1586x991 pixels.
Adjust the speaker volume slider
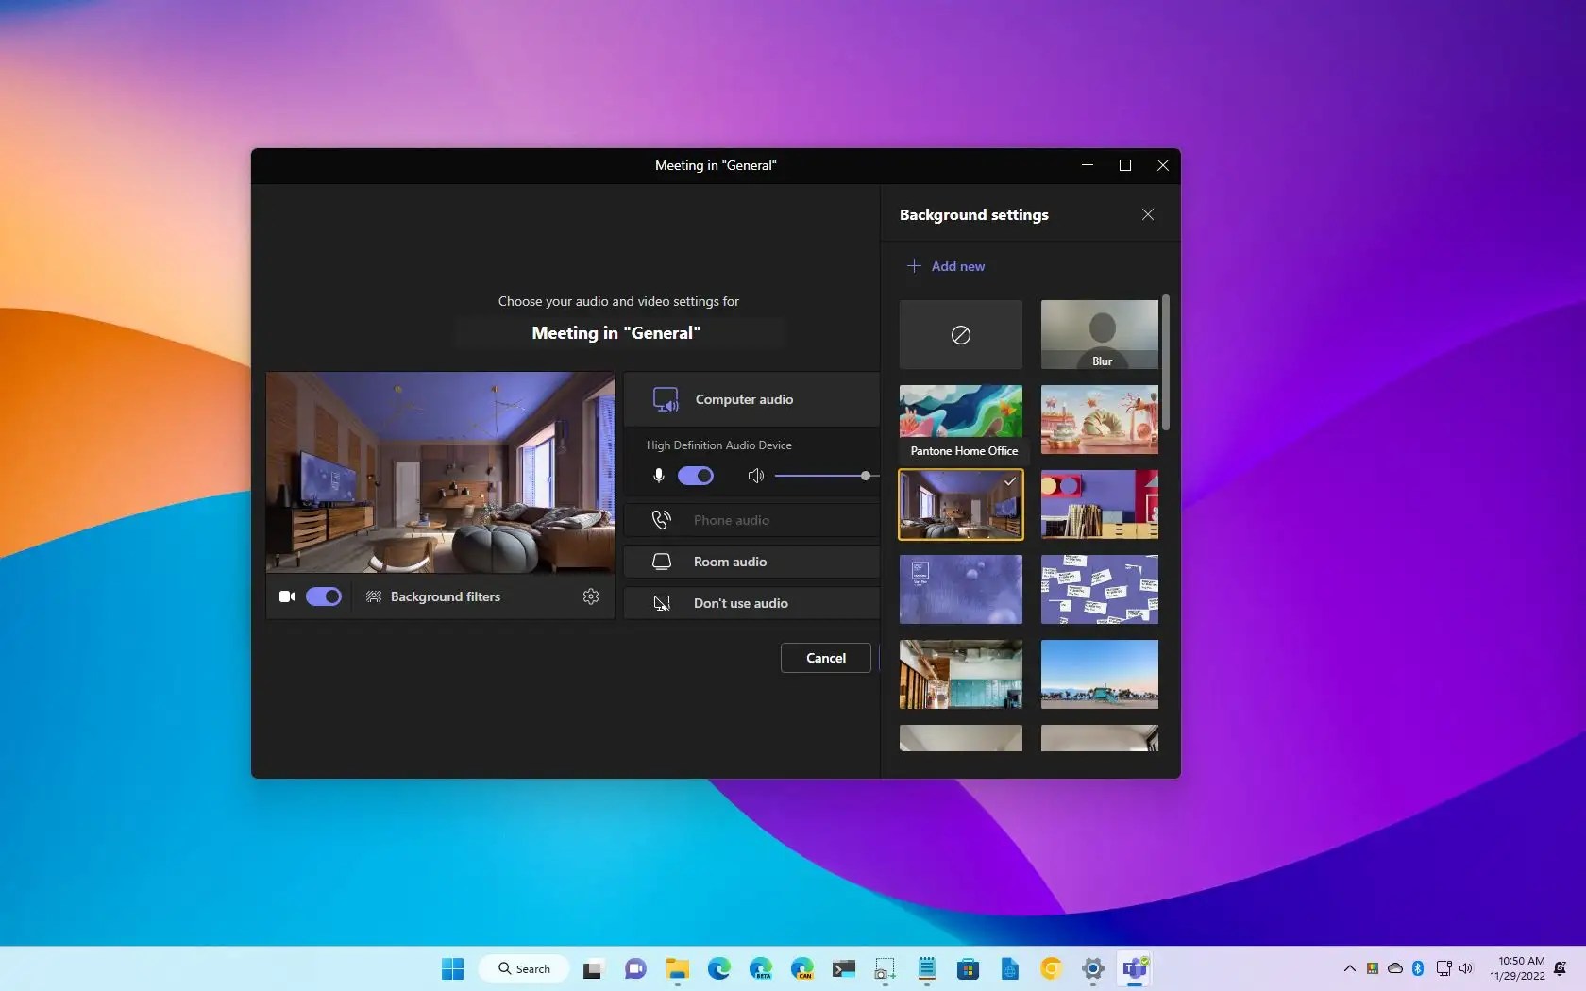point(865,476)
